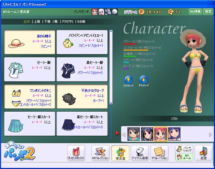Click the orange Control stat bar
The height and width of the screenshot is (169, 215).
pyautogui.click(x=136, y=50)
